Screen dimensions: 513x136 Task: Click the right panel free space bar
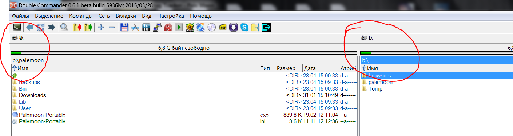[437, 53]
